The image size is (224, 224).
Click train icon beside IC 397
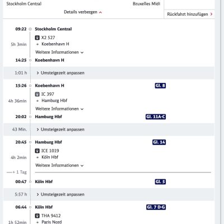38,94
